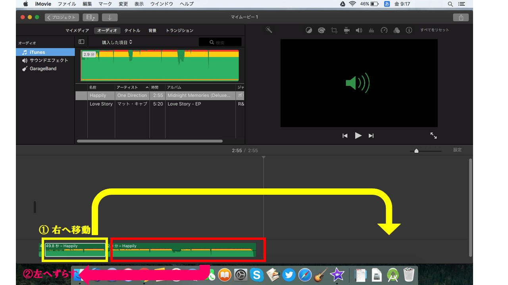
Task: Go back to Projects
Action: tap(62, 17)
